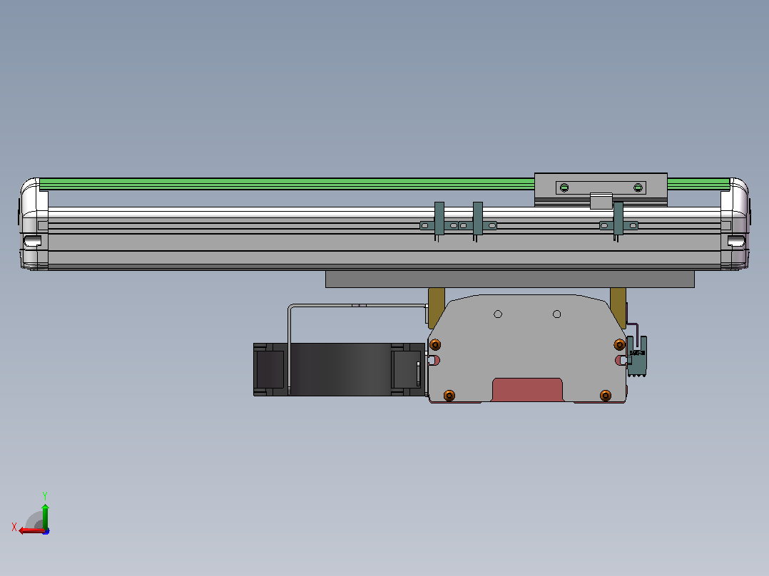Select the black motor body below the rail
This screenshot has width=769, height=576.
point(339,369)
